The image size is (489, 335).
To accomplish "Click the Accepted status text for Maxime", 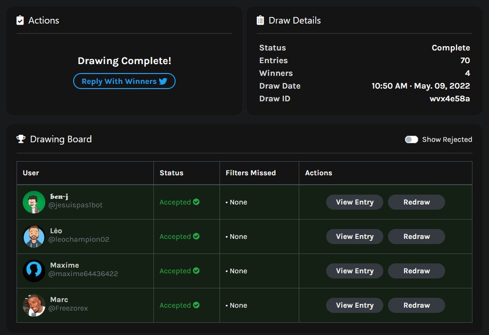I will tap(175, 271).
